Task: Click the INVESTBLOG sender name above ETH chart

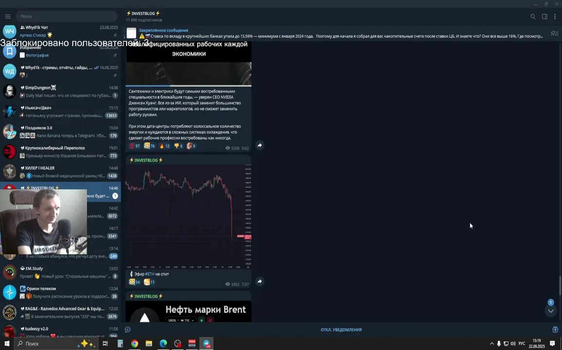Action: tap(146, 160)
